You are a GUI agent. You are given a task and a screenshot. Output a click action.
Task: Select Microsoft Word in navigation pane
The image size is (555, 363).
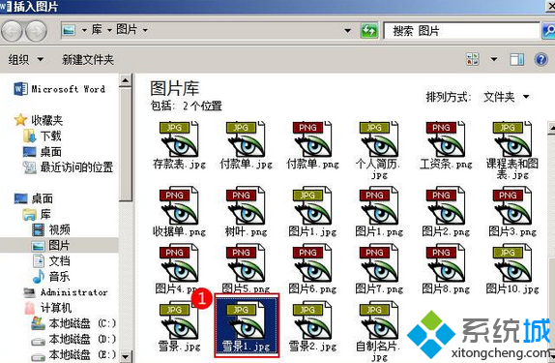(60, 89)
